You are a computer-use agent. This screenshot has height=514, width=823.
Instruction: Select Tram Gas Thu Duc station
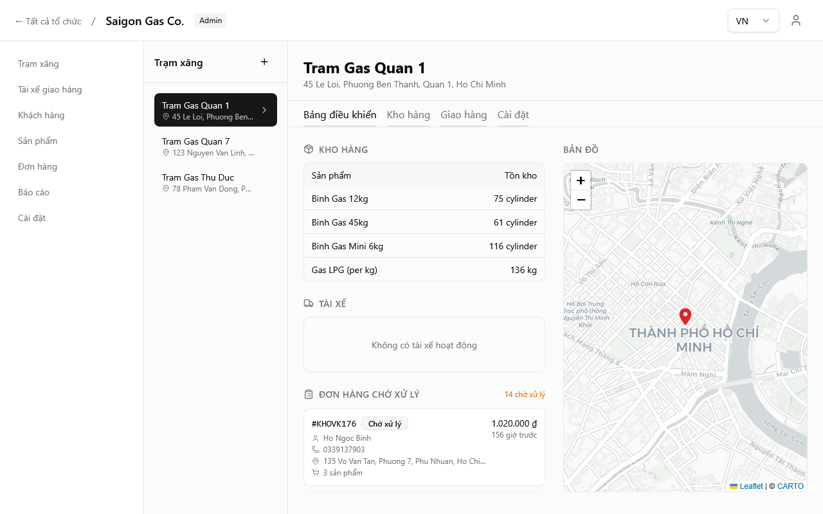(215, 182)
